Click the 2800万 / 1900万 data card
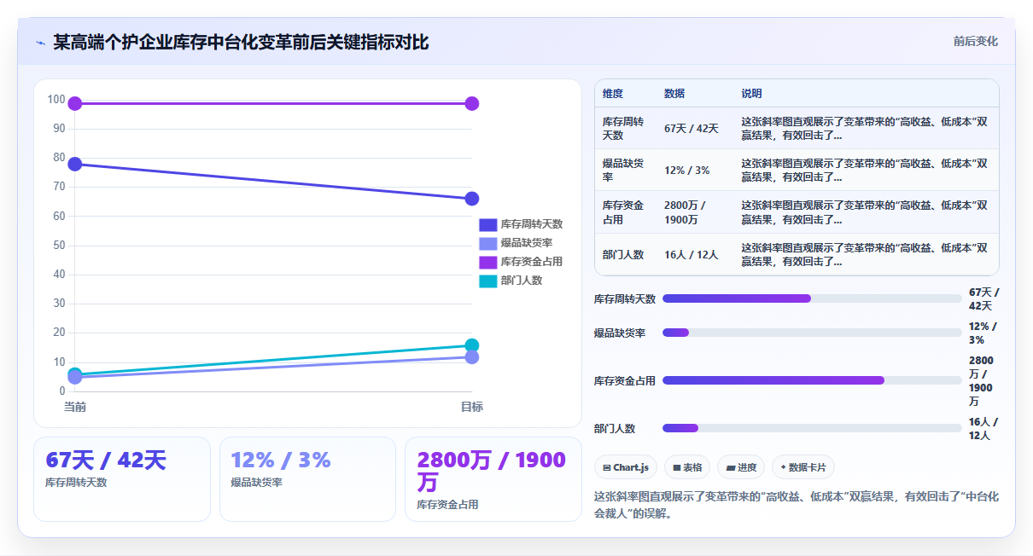1033x556 pixels. [493, 478]
